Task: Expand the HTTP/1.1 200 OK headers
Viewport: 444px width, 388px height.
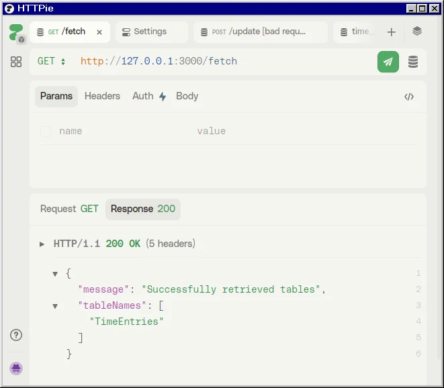Action: pos(42,244)
